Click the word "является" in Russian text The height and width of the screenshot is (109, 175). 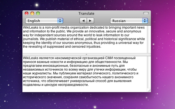point(46,58)
